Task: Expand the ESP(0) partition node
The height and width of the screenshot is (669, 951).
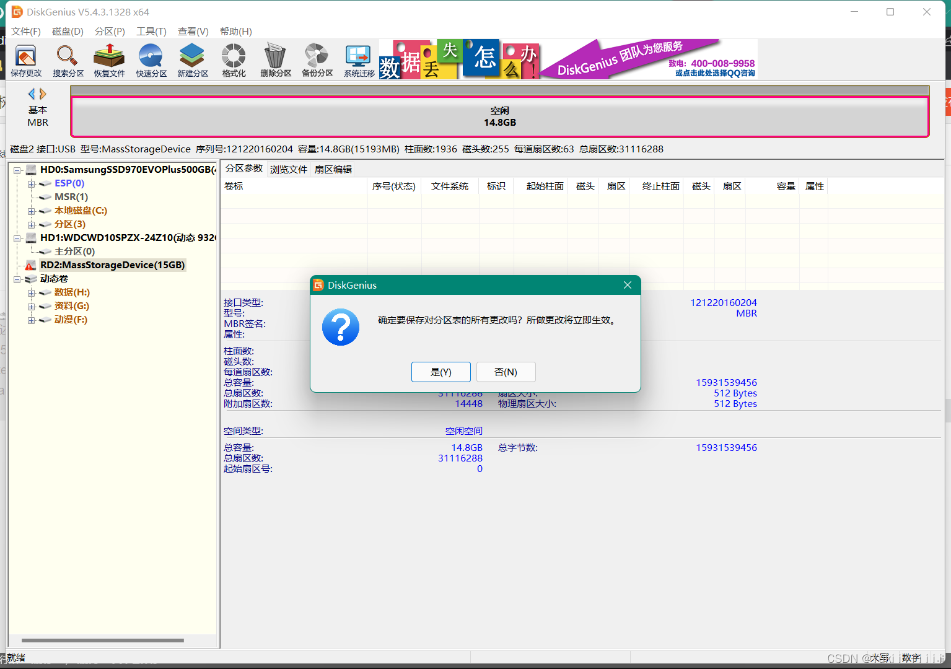Action: 31,184
